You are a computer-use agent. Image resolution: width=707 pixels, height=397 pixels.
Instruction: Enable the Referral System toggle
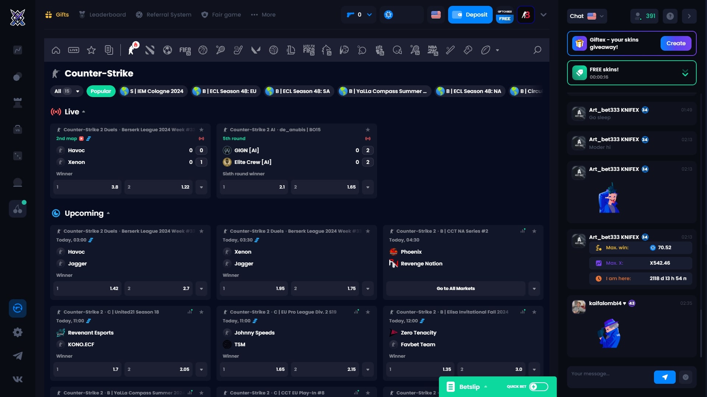click(x=169, y=15)
